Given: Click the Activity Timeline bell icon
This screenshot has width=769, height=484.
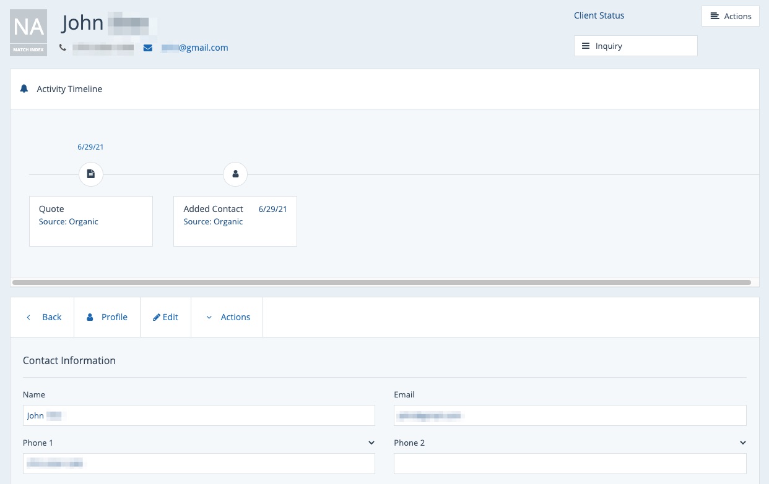Looking at the screenshot, I should (x=24, y=89).
